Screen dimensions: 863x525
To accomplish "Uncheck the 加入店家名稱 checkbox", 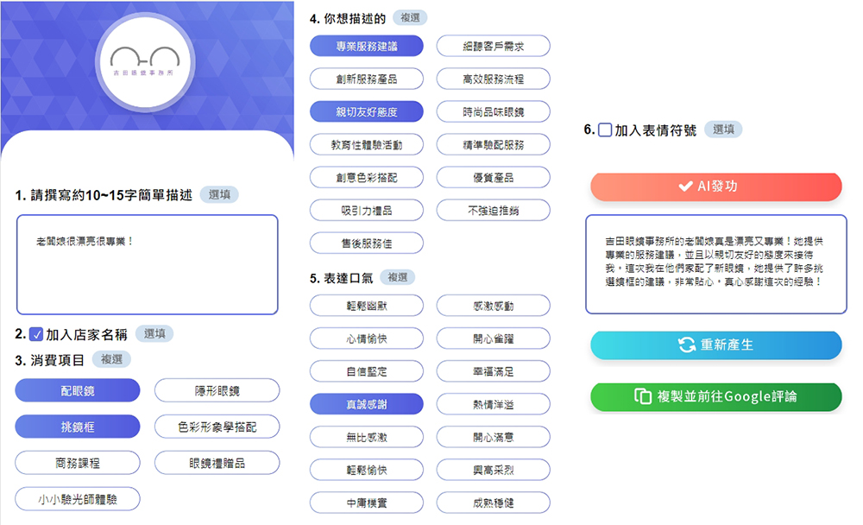I will [x=36, y=334].
